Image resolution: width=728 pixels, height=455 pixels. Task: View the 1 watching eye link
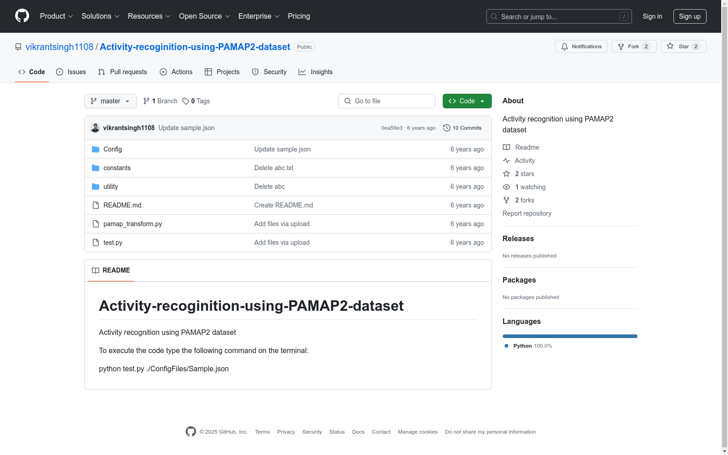pyautogui.click(x=530, y=187)
